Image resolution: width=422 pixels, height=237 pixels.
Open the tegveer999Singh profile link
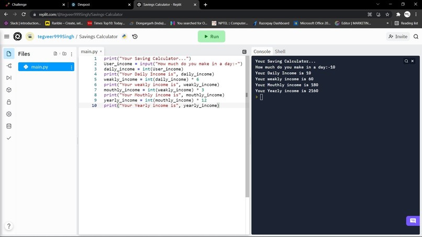pos(55,36)
